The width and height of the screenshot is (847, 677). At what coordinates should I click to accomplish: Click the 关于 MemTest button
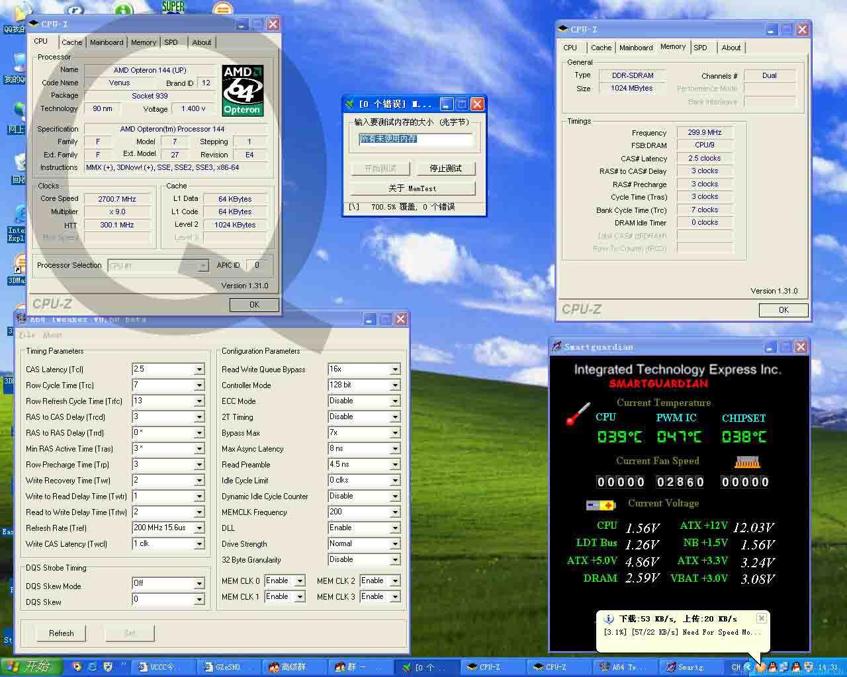click(x=412, y=188)
